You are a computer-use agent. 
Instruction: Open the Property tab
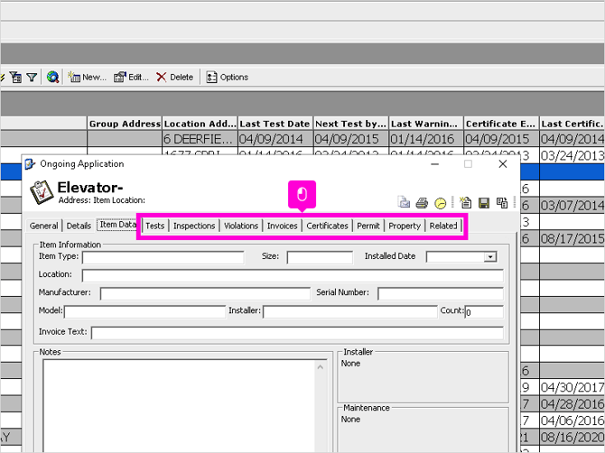click(x=405, y=226)
